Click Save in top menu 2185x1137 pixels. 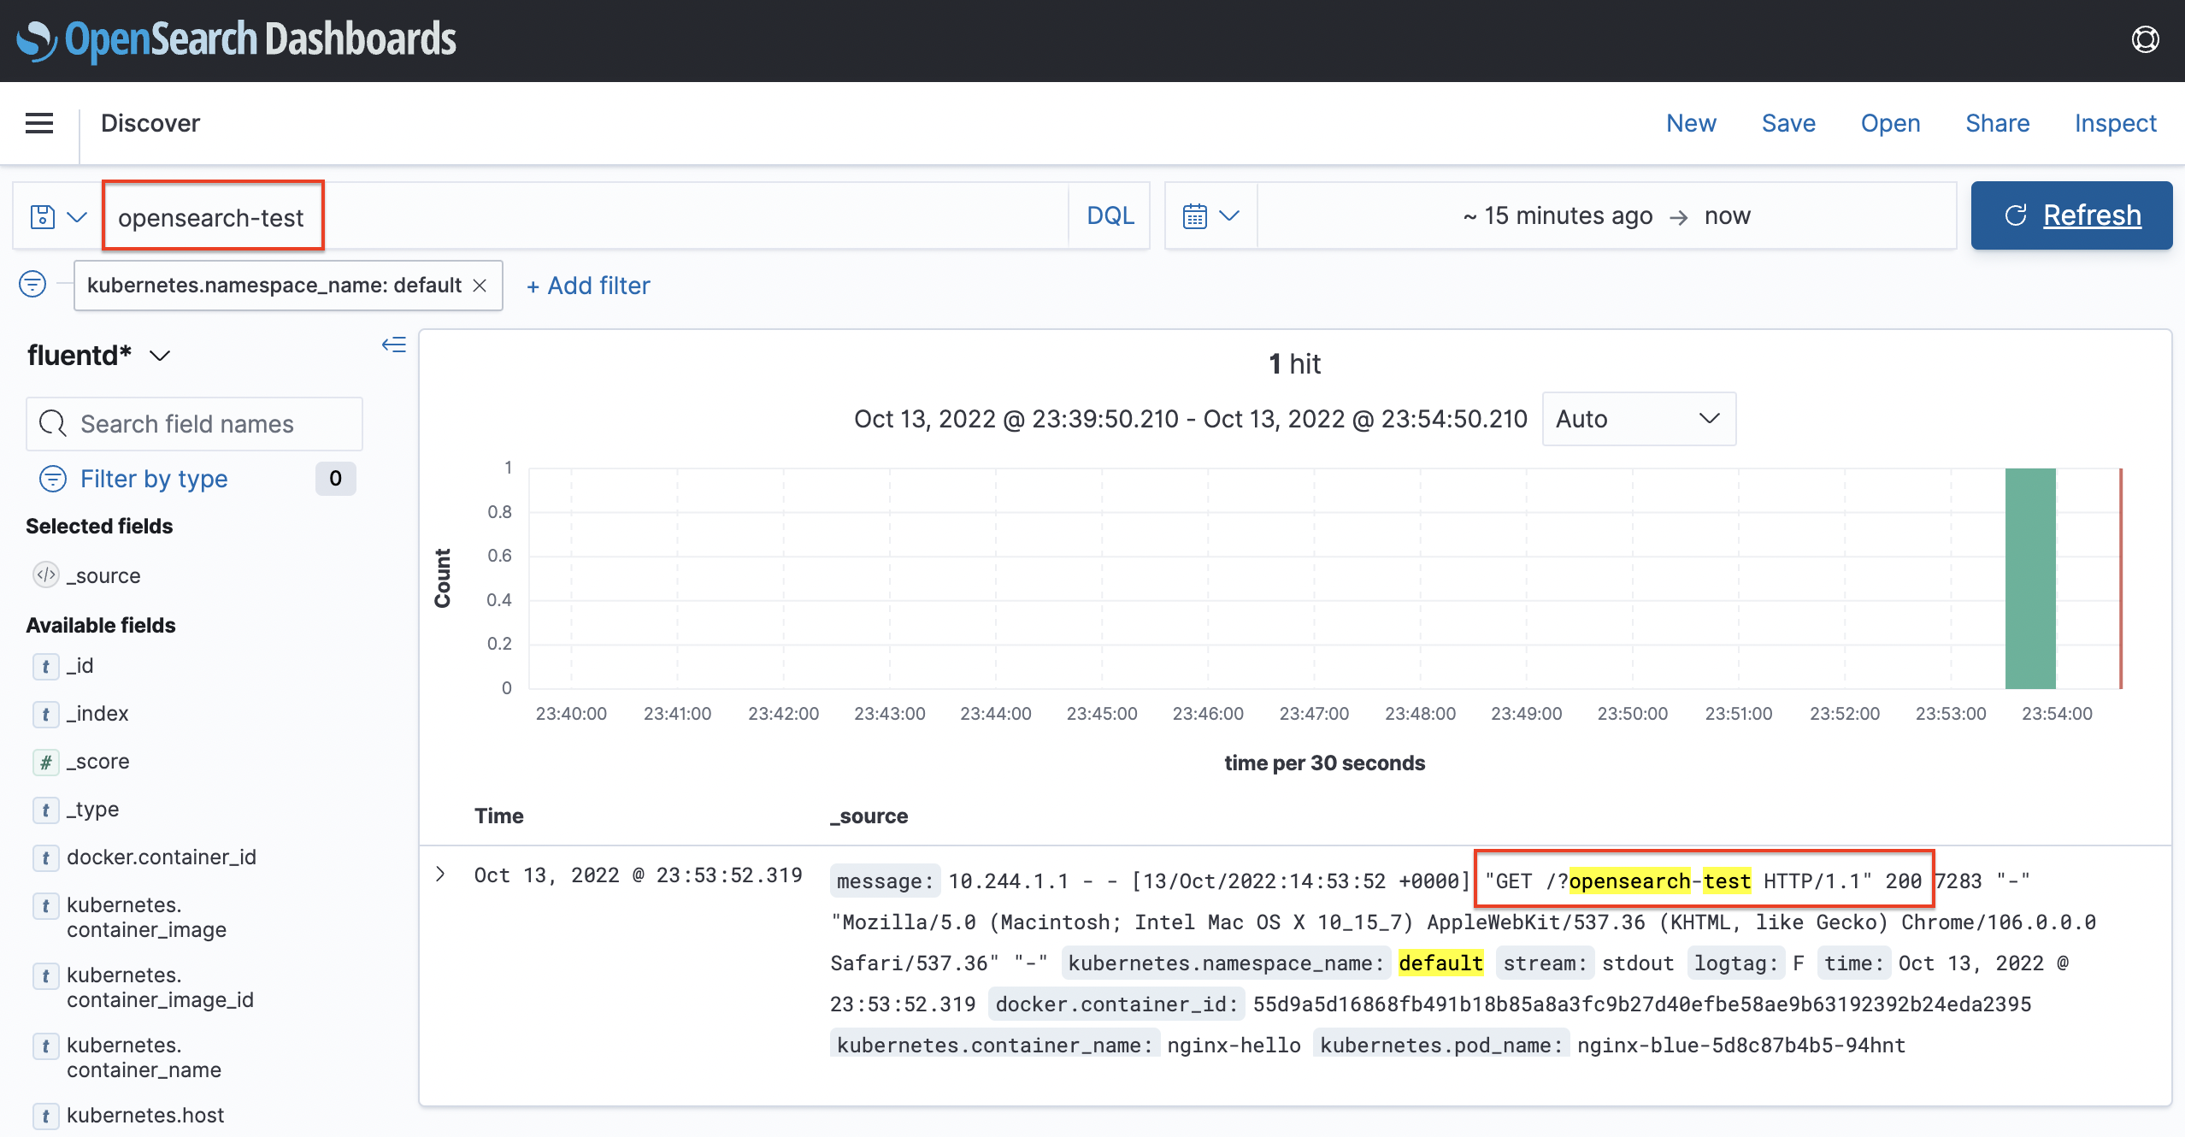[1788, 123]
